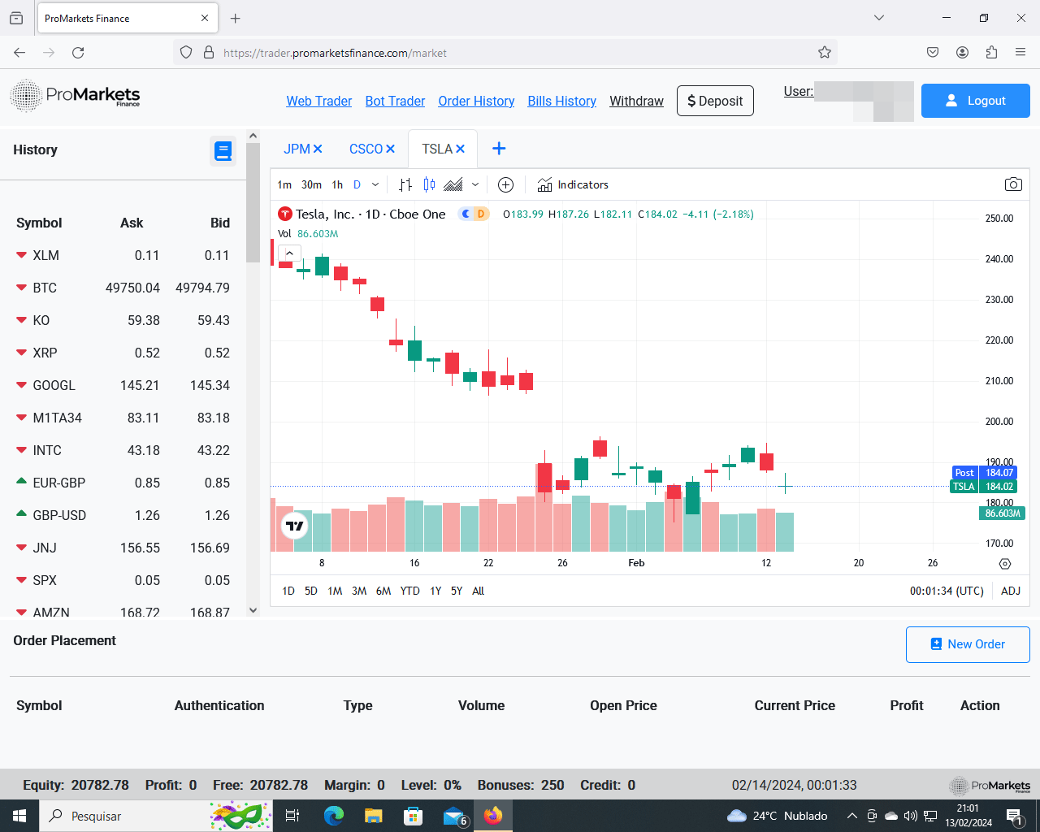
Task: Click the New Order button
Action: (968, 644)
